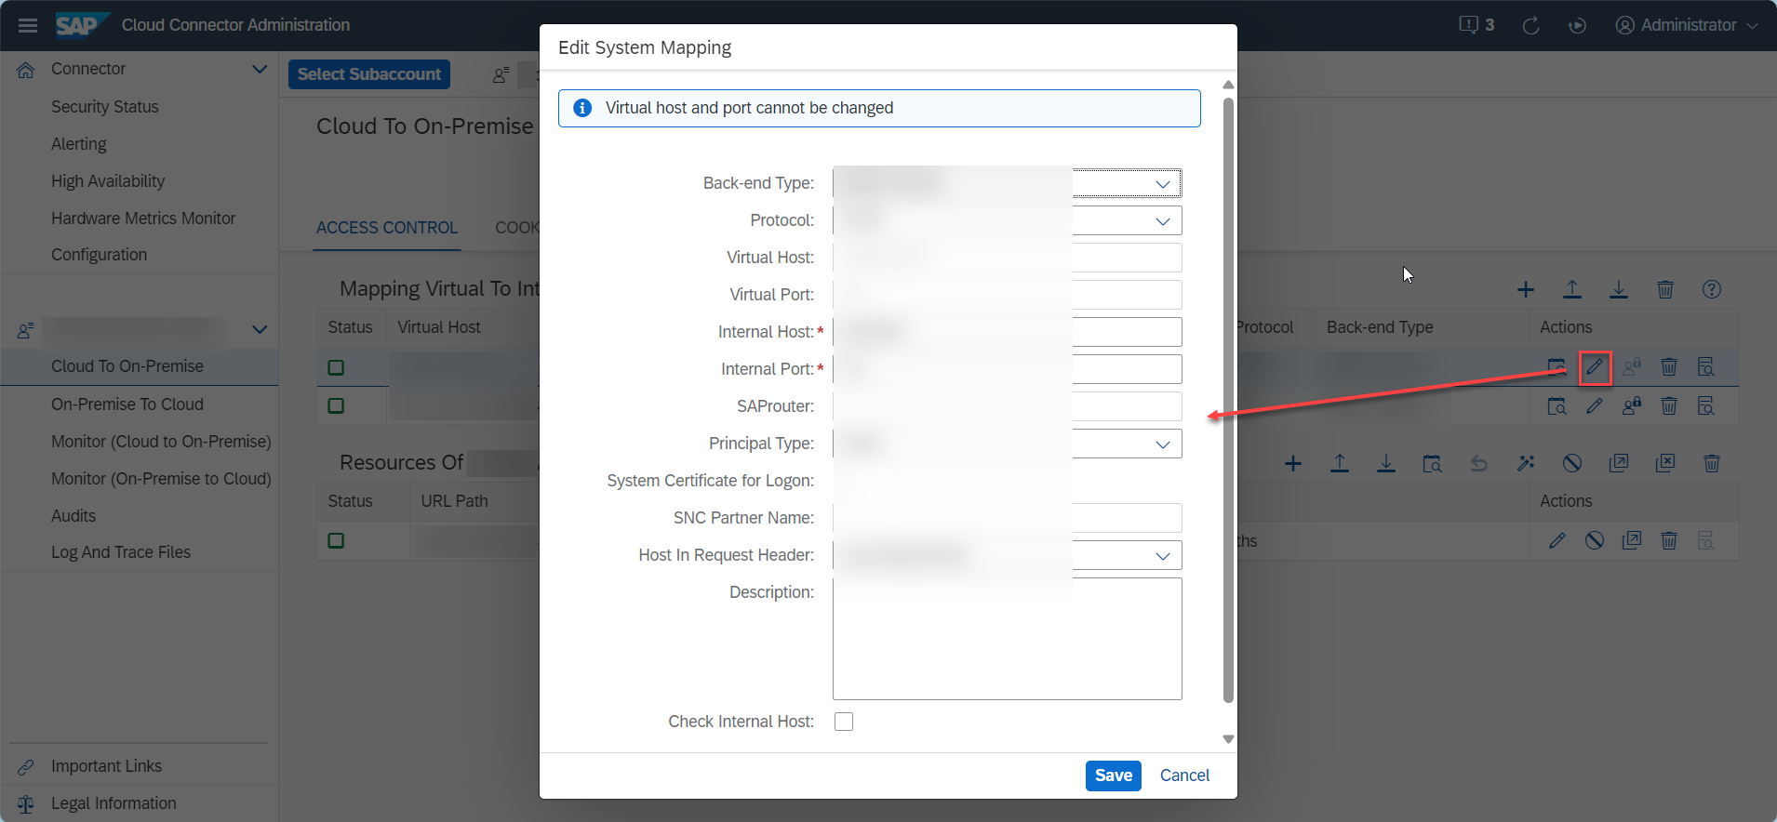Screen dimensions: 1777x822
Task: Export system mappings using the download icon
Action: tap(1619, 290)
